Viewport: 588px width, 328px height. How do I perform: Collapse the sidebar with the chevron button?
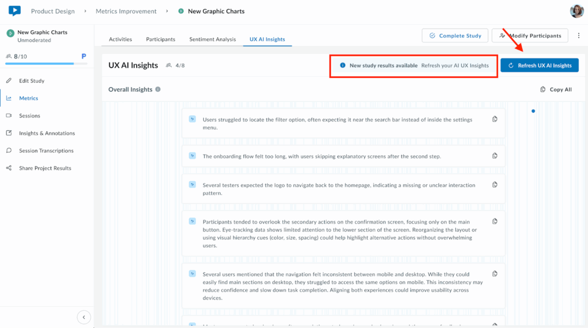pos(84,317)
